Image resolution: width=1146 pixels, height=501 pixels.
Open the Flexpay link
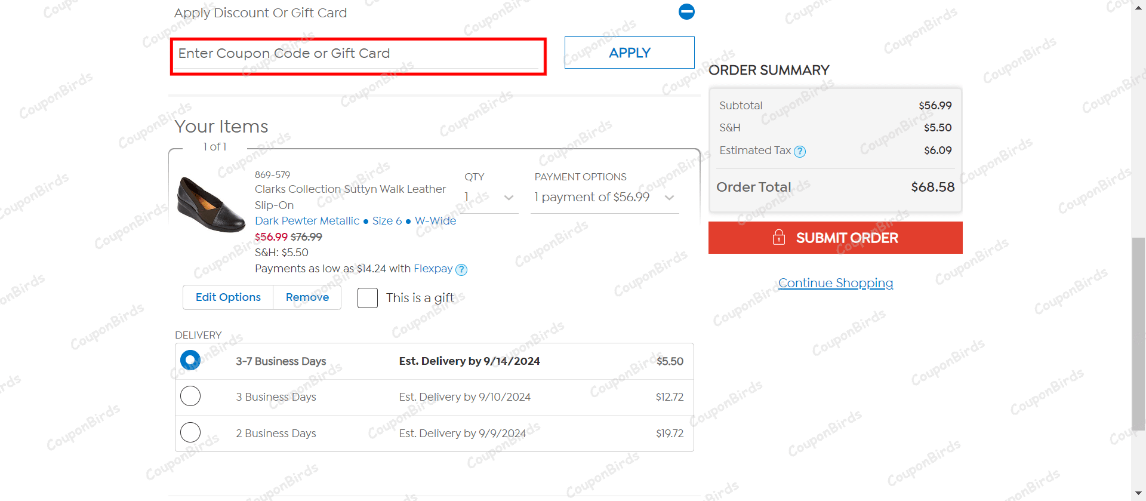pos(433,269)
